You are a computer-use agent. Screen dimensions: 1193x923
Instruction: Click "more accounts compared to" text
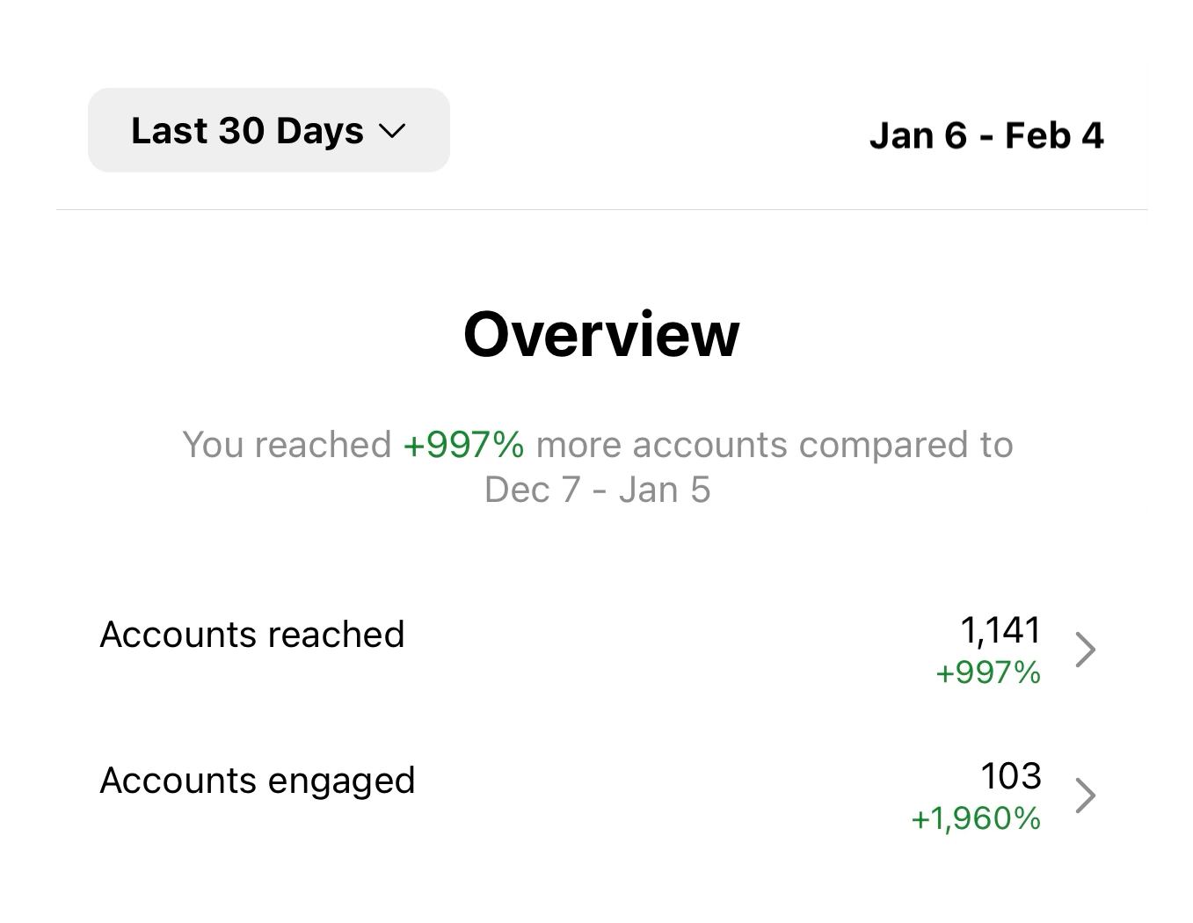(x=774, y=445)
